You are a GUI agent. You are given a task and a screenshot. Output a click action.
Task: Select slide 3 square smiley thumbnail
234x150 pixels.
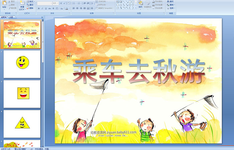point(22,94)
